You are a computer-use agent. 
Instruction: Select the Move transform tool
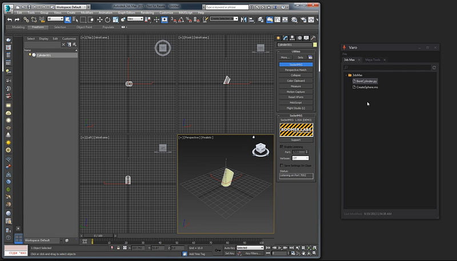[100, 19]
